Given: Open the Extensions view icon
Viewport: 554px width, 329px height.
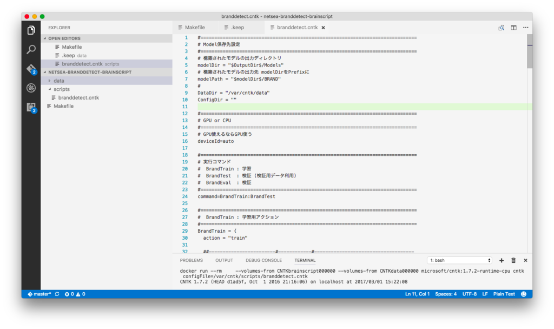Looking at the screenshot, I should click(x=31, y=107).
